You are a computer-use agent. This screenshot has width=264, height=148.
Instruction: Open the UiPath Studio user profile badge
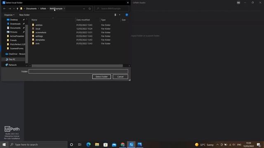pos(238,3)
